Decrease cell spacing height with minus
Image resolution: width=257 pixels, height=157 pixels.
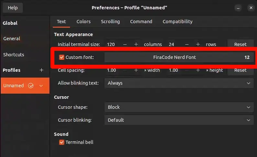point(187,70)
